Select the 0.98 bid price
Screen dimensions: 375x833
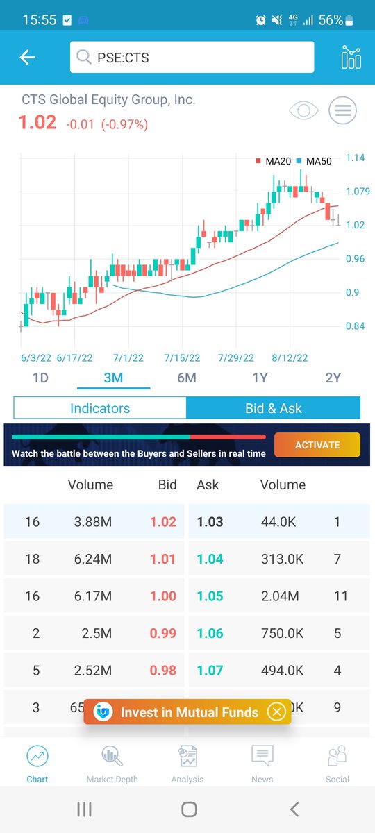click(163, 670)
